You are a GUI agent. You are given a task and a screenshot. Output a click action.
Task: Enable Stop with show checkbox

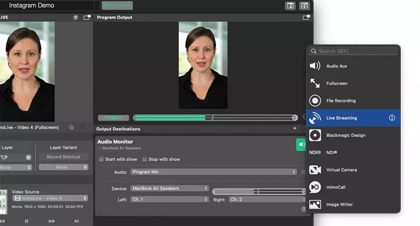tap(144, 159)
